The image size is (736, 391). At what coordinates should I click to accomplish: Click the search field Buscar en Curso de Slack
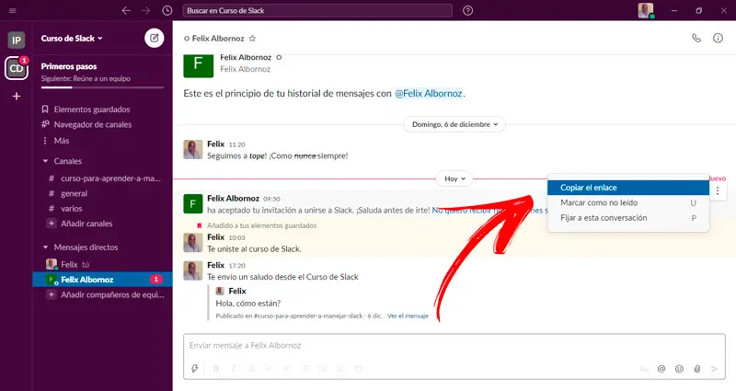(x=317, y=10)
